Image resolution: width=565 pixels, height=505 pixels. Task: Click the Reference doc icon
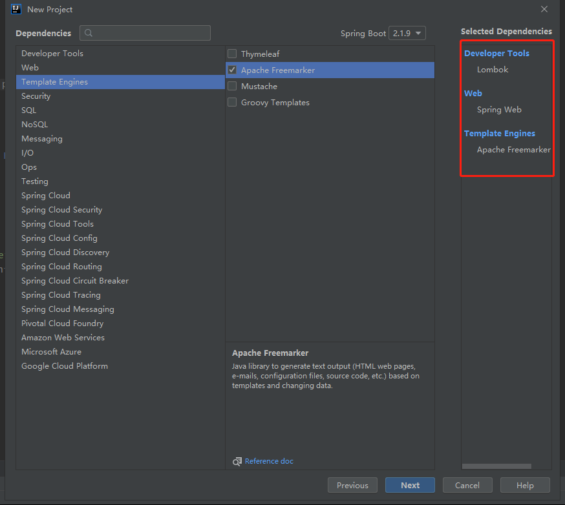pyautogui.click(x=237, y=461)
